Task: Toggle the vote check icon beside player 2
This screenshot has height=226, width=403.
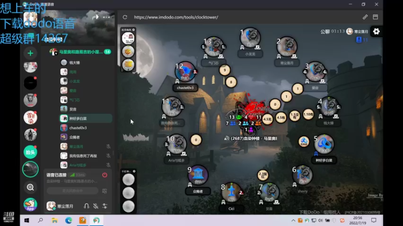Action: pyautogui.click(x=294, y=56)
